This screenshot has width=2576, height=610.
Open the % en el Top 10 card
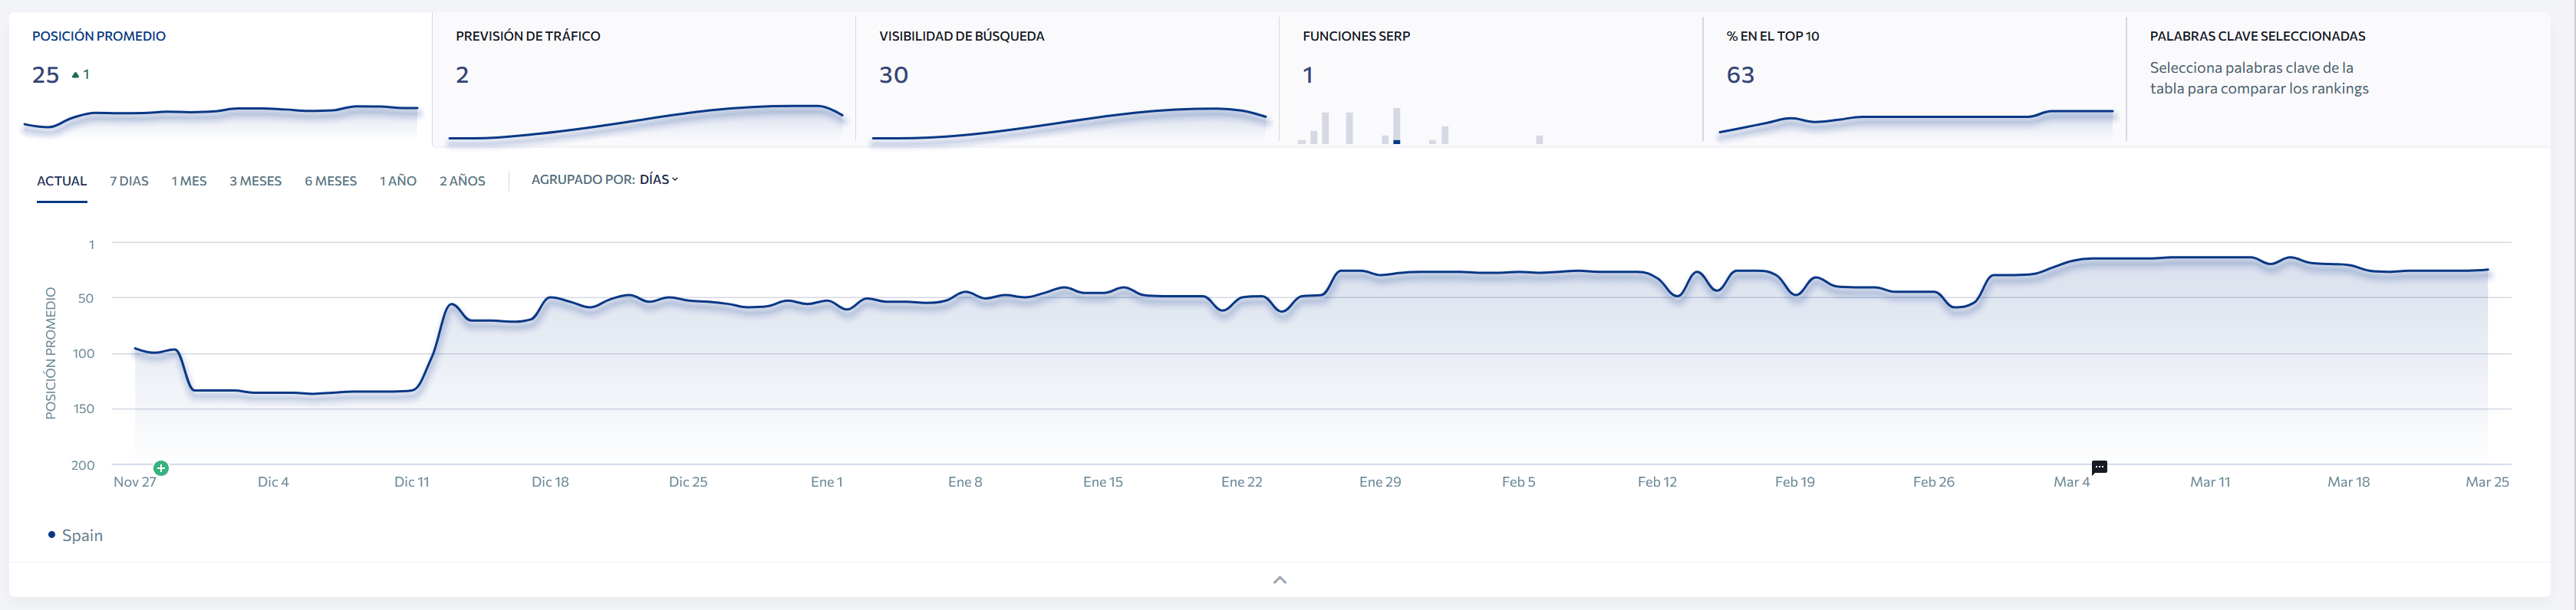1914,80
